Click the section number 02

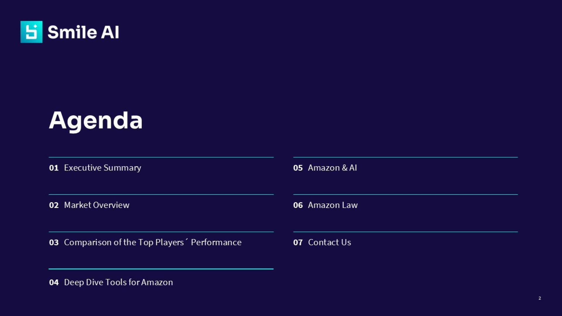click(54, 205)
